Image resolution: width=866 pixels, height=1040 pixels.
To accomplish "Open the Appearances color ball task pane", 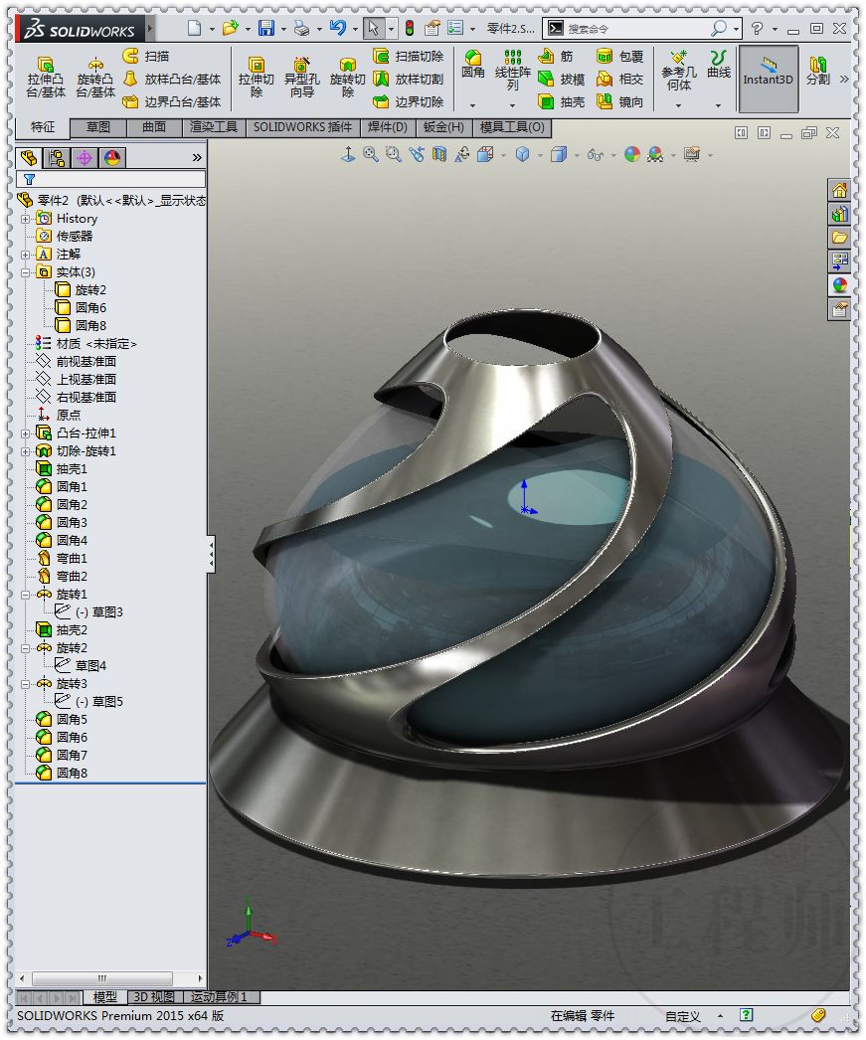I will click(839, 285).
